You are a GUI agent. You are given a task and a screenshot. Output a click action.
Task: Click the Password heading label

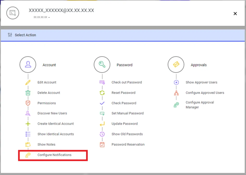(124, 65)
